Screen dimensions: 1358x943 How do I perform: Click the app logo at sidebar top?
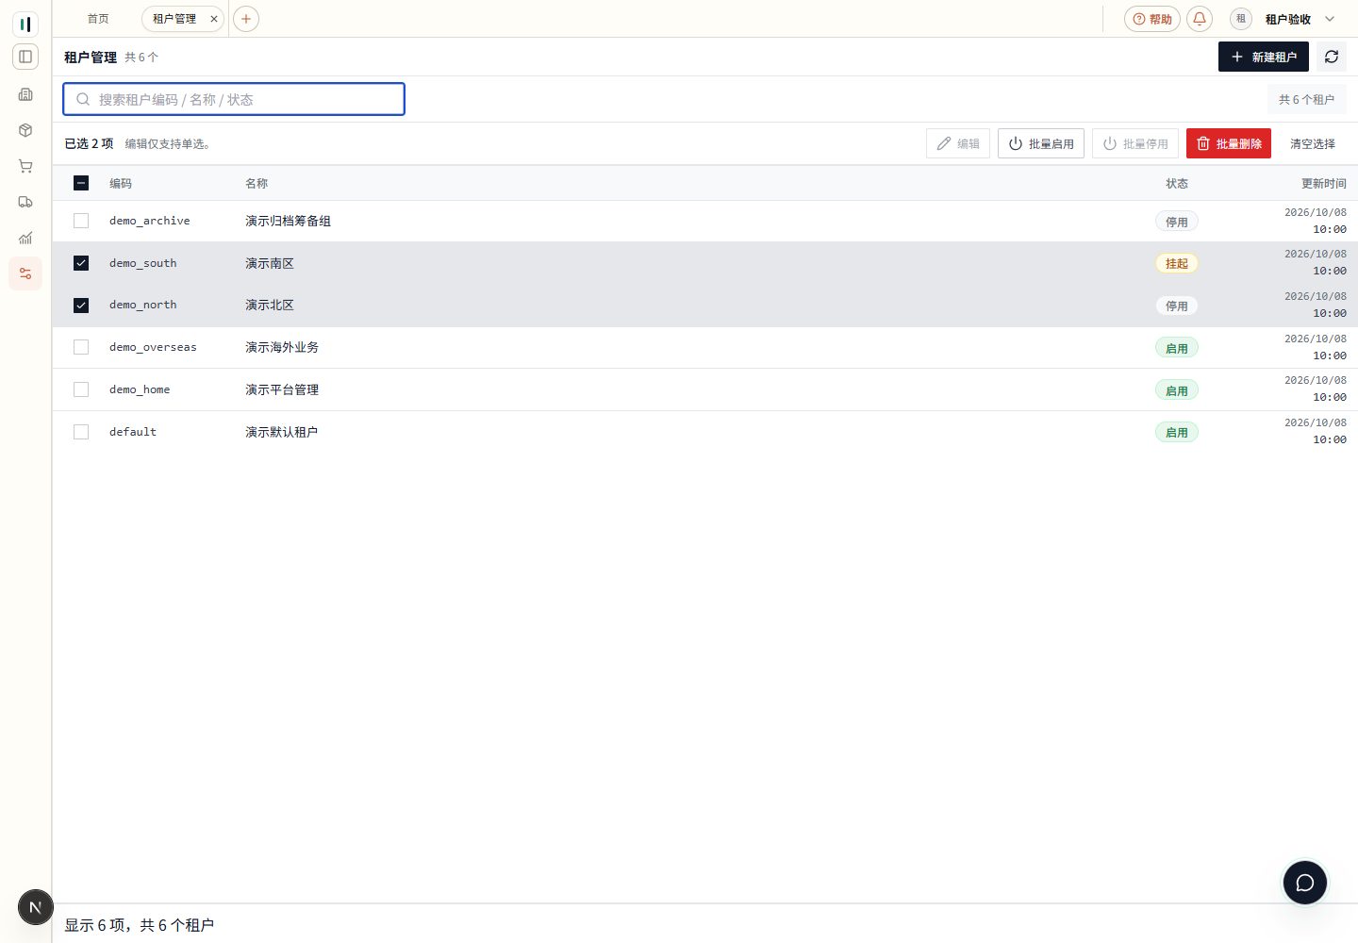(x=25, y=24)
